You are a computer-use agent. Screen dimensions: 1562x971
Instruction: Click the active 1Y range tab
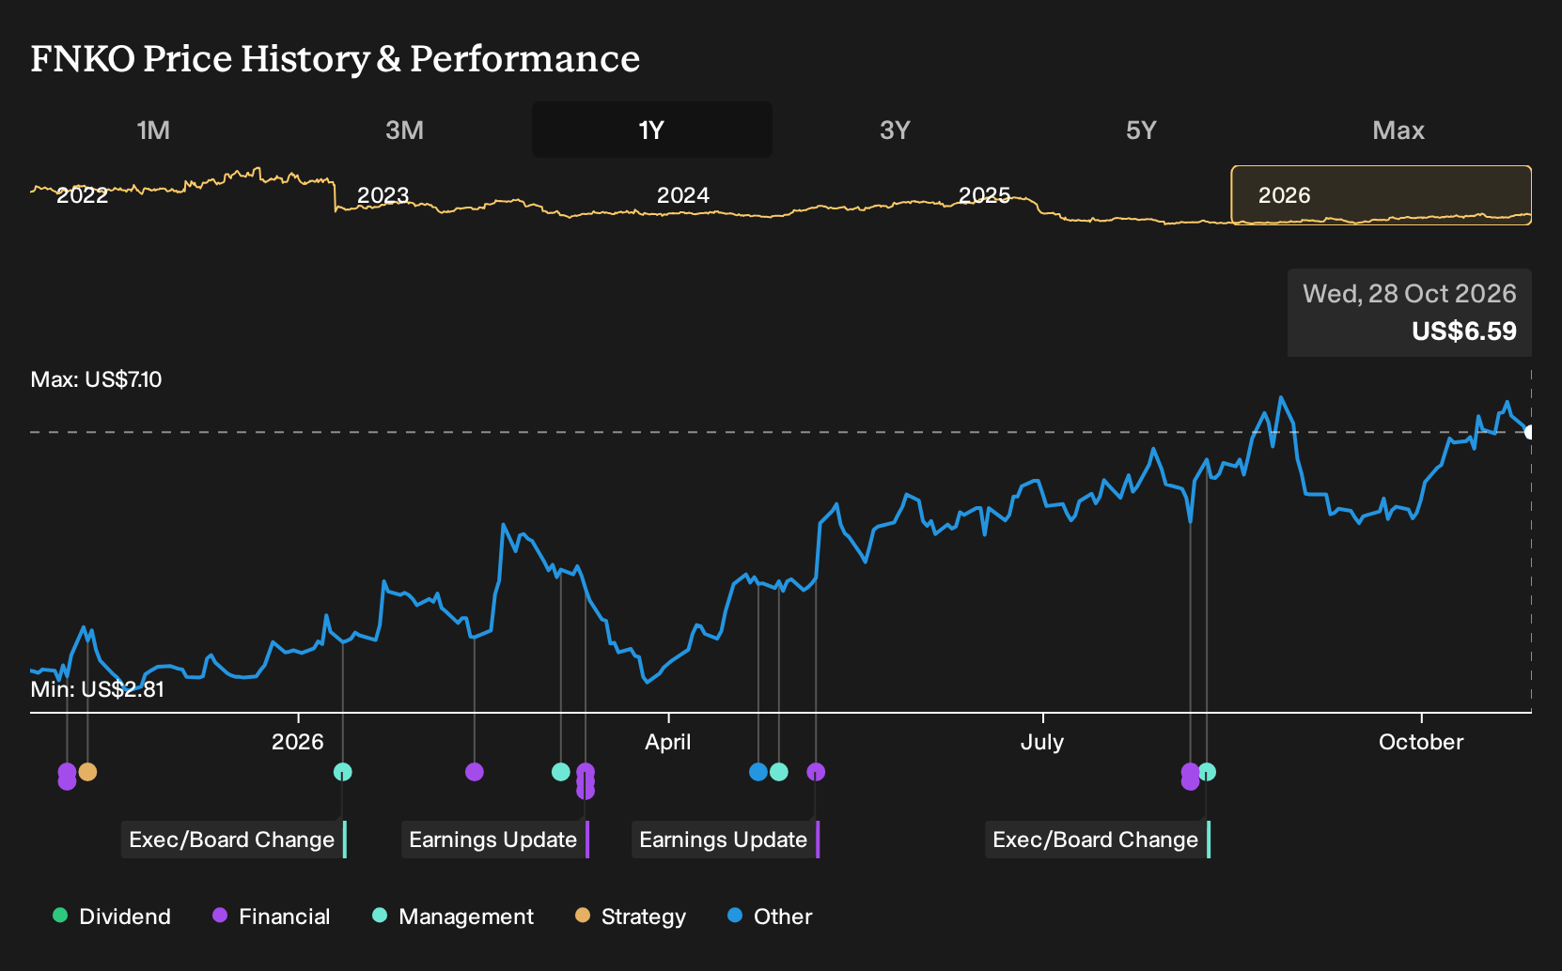[652, 130]
